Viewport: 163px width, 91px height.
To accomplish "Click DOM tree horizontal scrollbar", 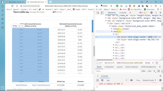I will point(105,60).
